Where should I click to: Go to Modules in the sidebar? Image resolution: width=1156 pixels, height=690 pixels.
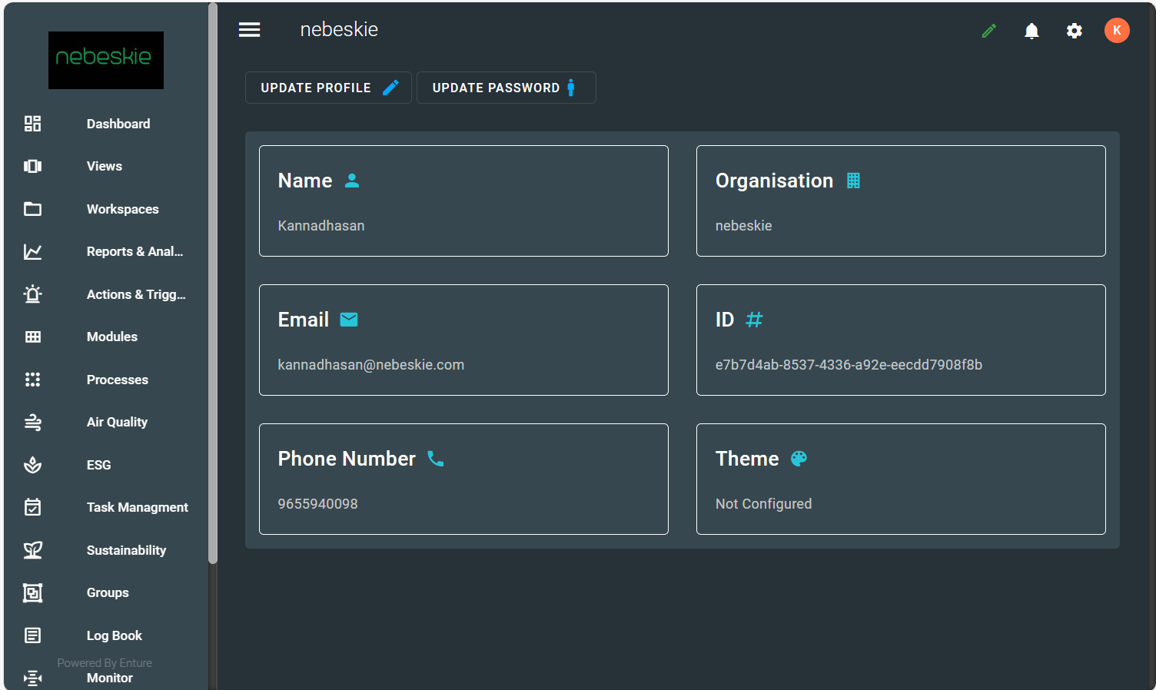[111, 337]
